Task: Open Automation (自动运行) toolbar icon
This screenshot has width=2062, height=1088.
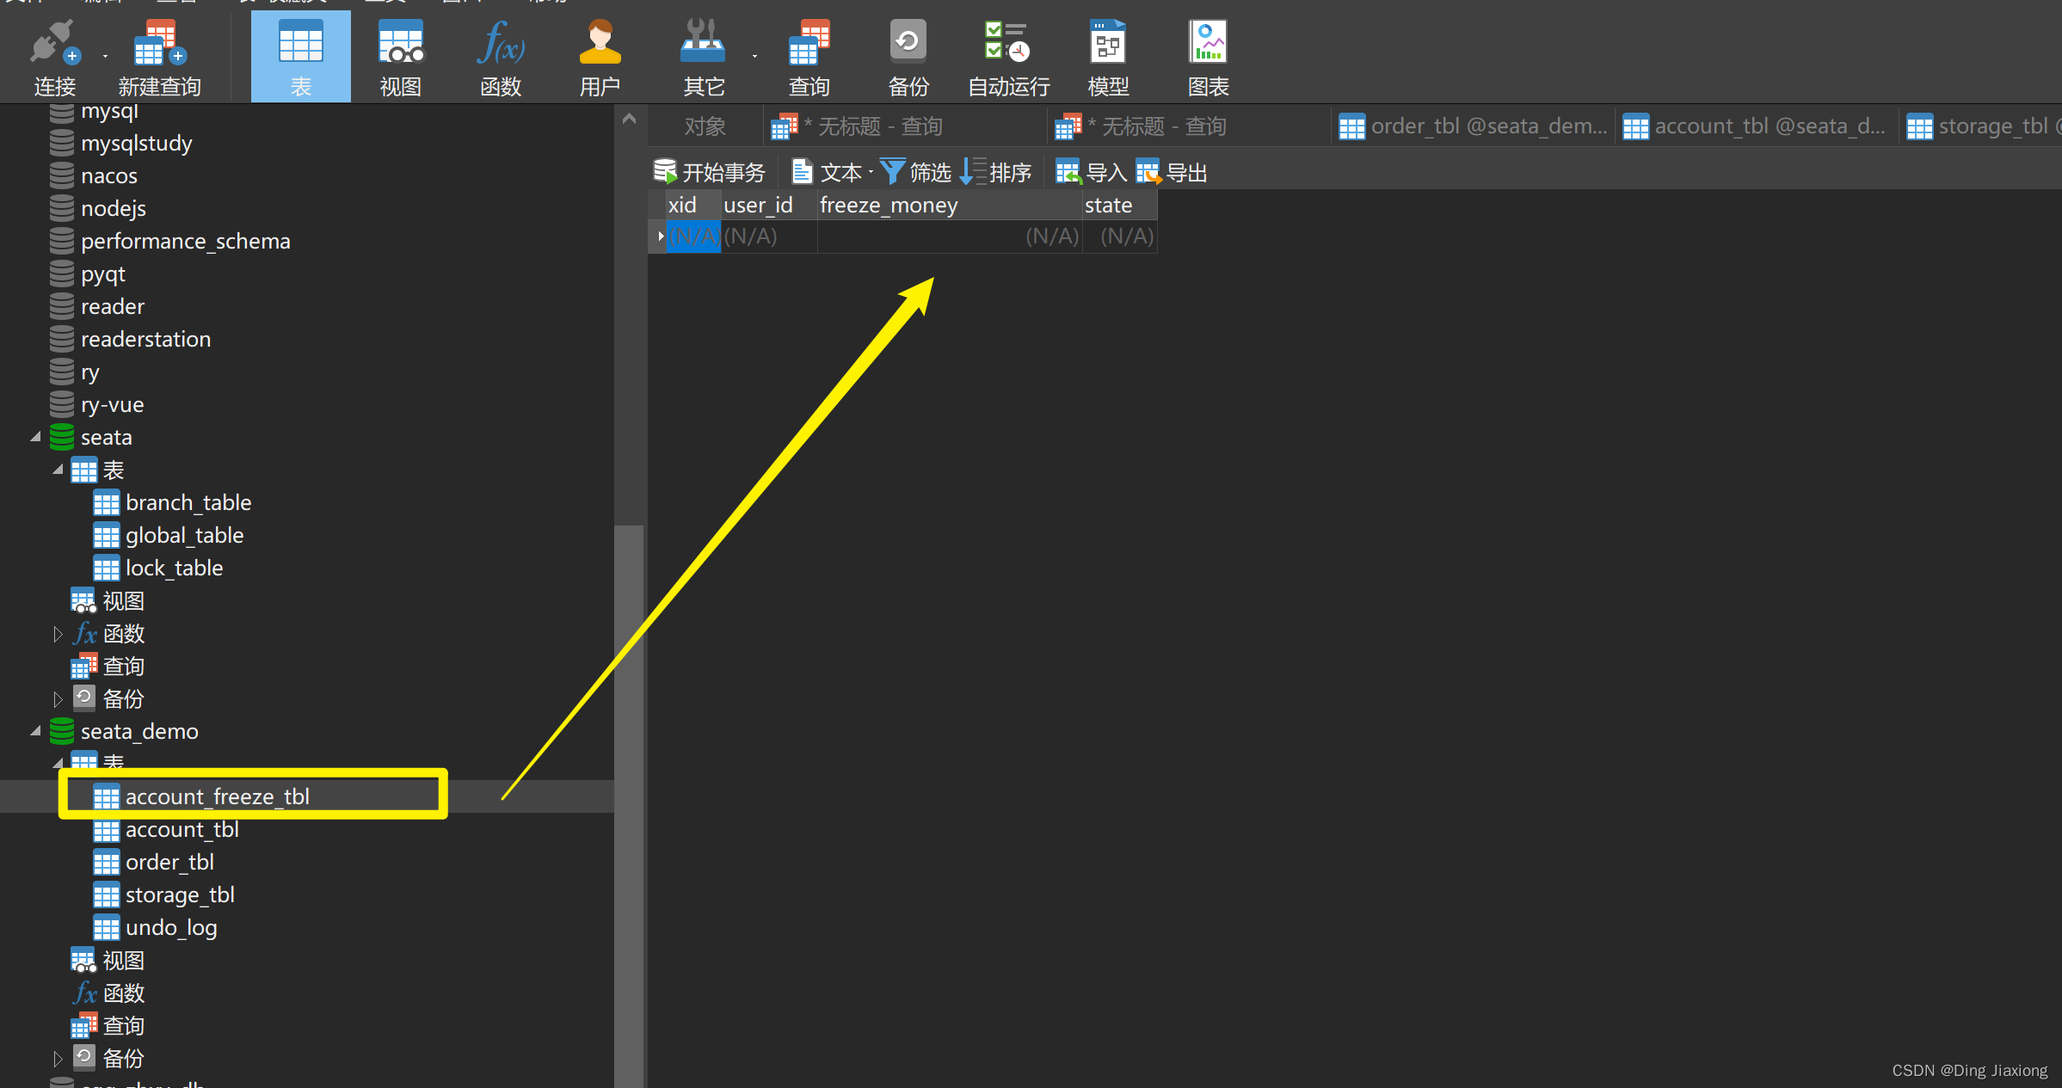Action: (x=1008, y=58)
